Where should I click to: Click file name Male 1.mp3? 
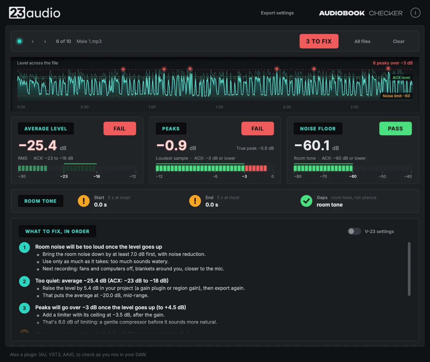89,41
